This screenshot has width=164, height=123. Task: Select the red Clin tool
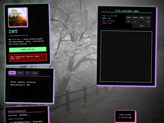tap(135, 26)
